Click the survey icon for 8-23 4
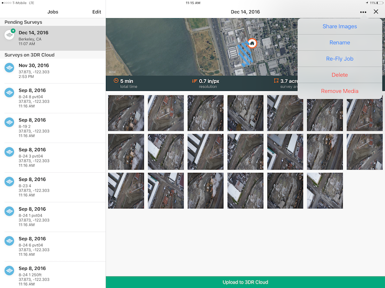 9,181
